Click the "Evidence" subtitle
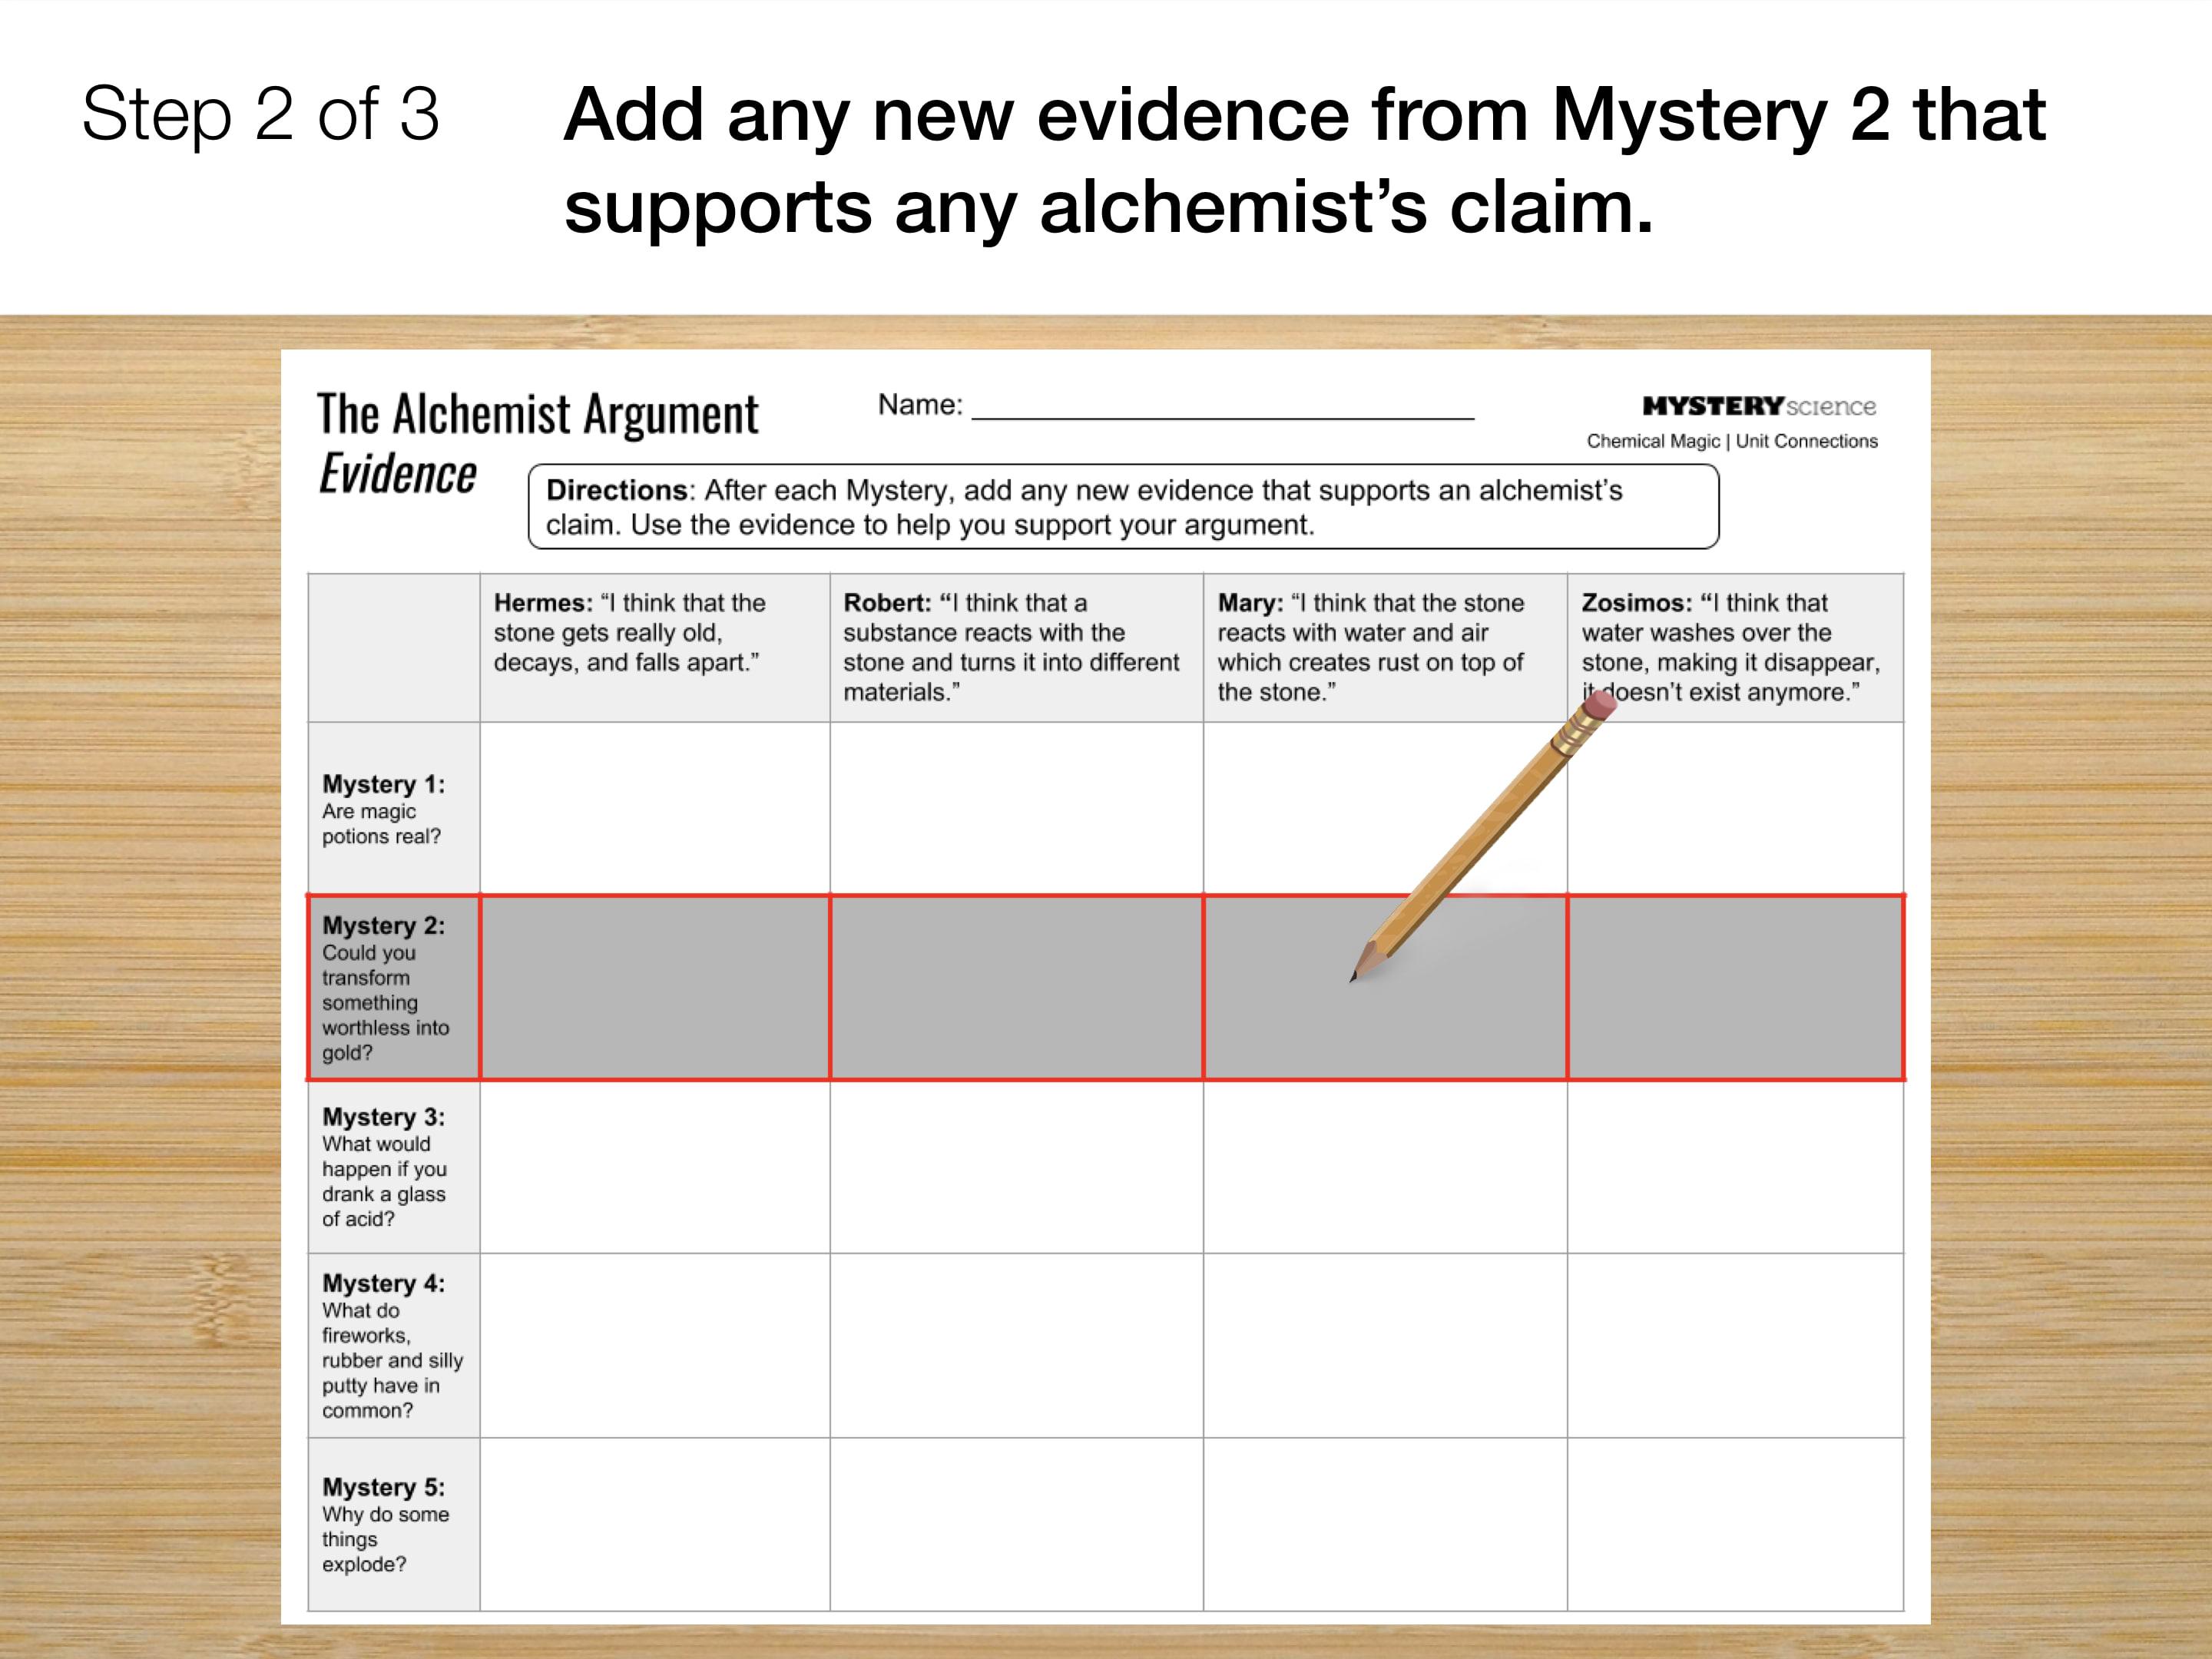This screenshot has width=2212, height=1659. [x=397, y=474]
